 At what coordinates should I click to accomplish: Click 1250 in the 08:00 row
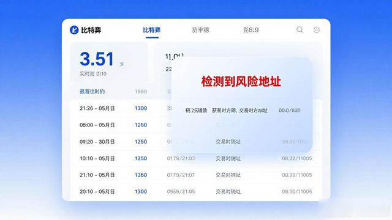(141, 125)
